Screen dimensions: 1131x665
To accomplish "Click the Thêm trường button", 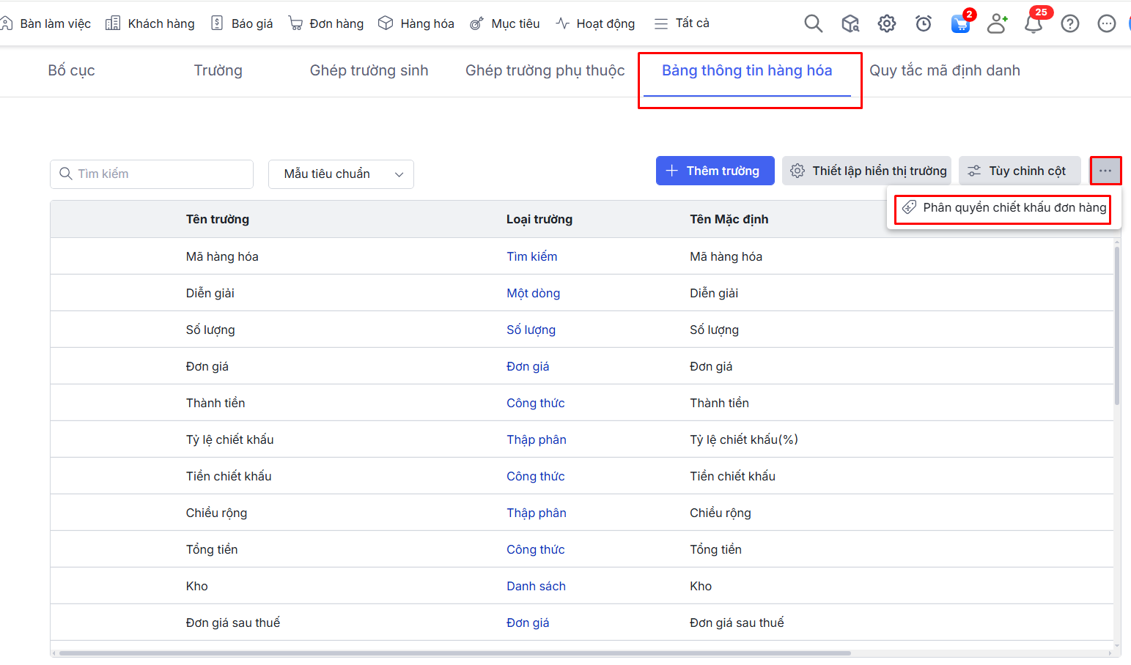I will [x=715, y=171].
